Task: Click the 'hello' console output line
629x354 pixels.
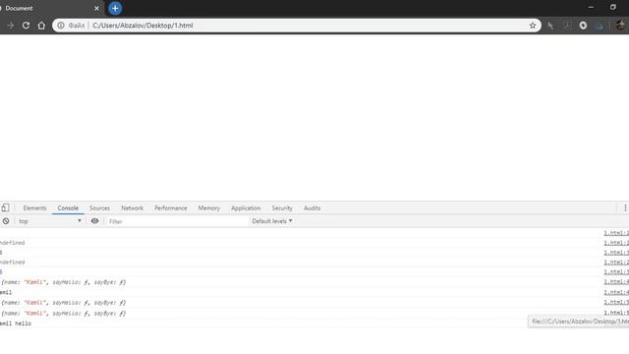Action: pos(16,324)
